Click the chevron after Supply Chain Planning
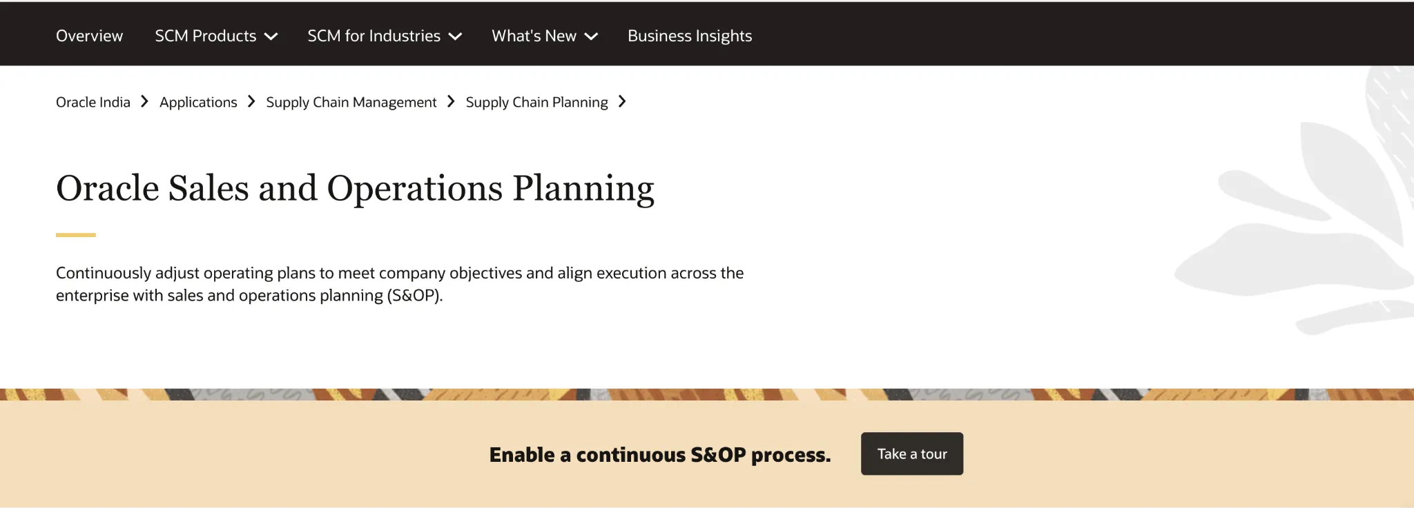This screenshot has width=1414, height=508. (622, 101)
